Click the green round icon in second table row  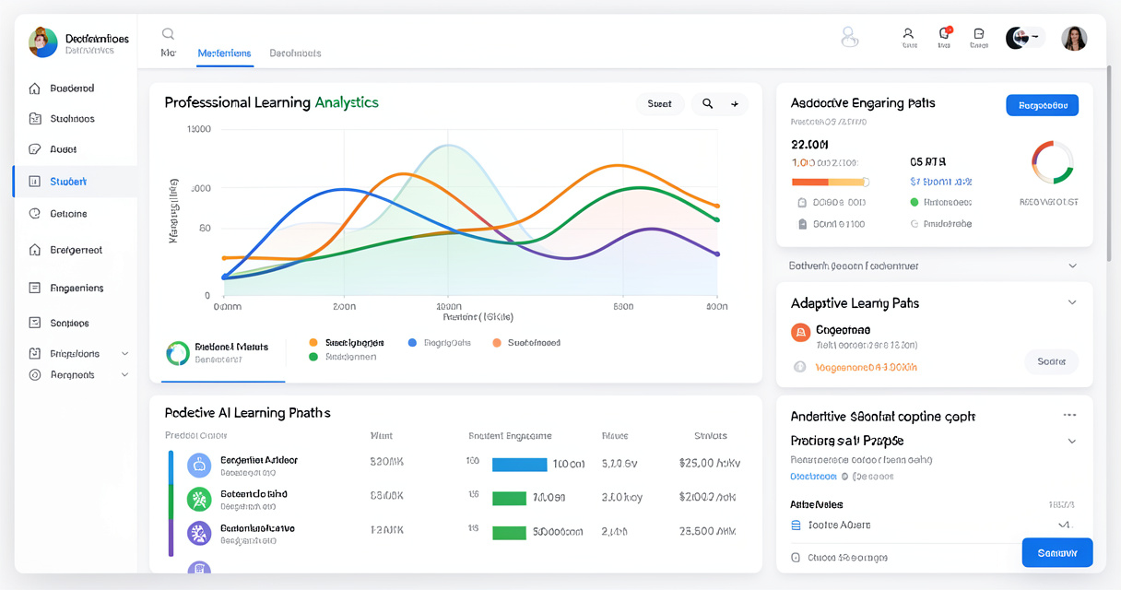[199, 499]
